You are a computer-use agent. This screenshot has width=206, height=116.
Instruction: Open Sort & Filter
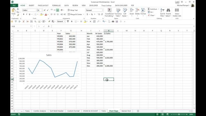(x=162, y=12)
